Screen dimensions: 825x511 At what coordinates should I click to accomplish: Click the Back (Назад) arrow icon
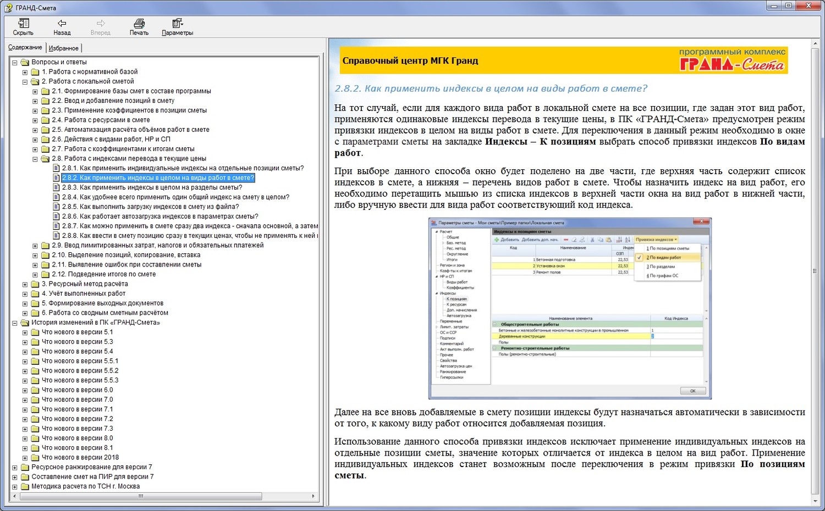[62, 23]
